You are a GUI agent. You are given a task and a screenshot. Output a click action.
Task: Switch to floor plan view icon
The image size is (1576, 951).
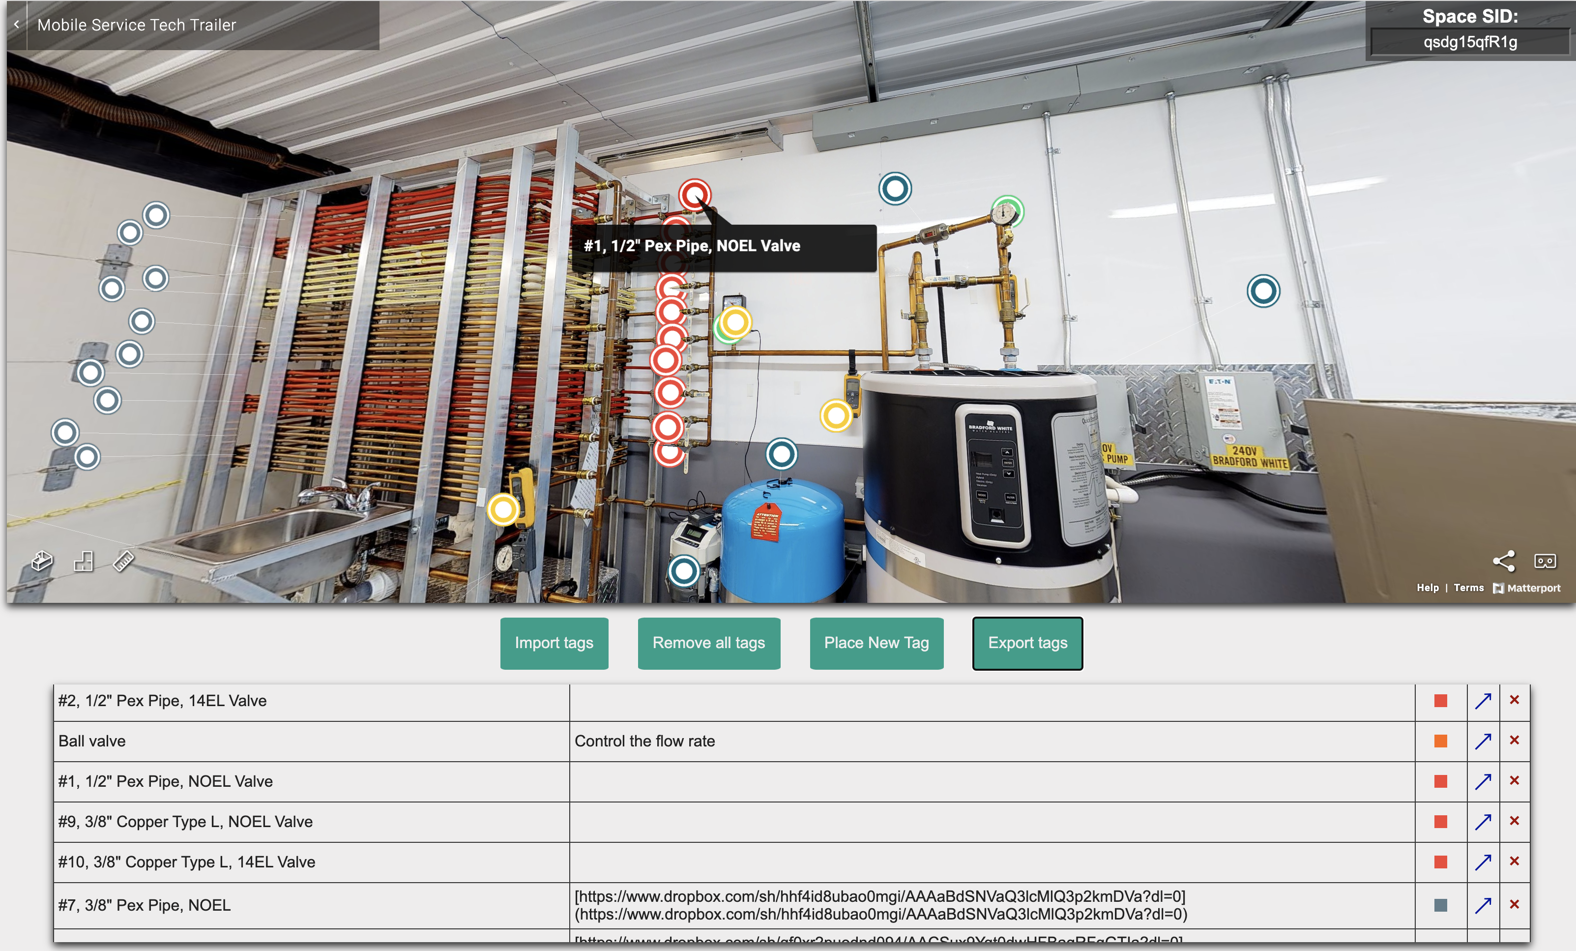(84, 561)
